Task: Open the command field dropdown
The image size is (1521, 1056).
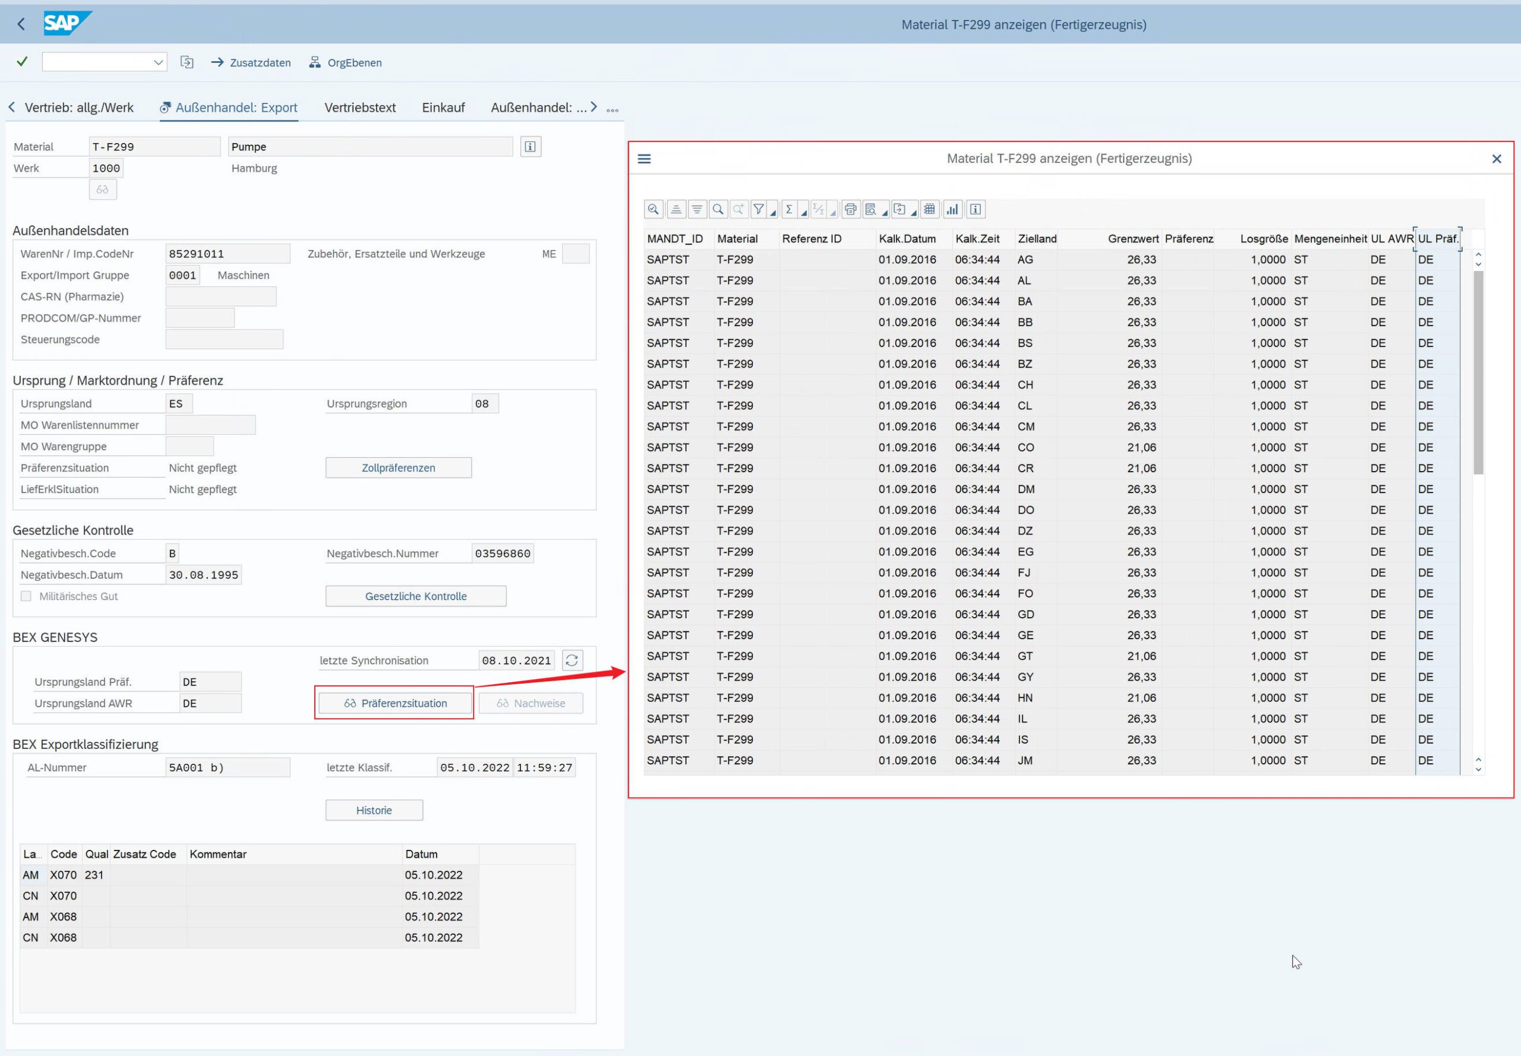Action: pyautogui.click(x=158, y=62)
